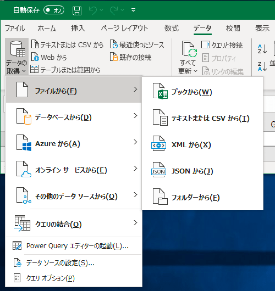Open the Quick Access Toolbar customize dropdown
The width and height of the screenshot is (275, 291).
[x=133, y=11]
